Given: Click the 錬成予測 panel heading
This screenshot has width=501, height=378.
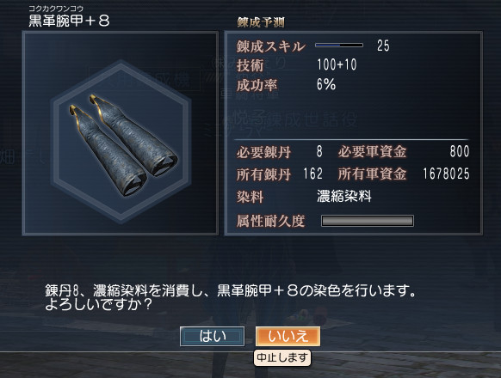Looking at the screenshot, I should pyautogui.click(x=261, y=22).
